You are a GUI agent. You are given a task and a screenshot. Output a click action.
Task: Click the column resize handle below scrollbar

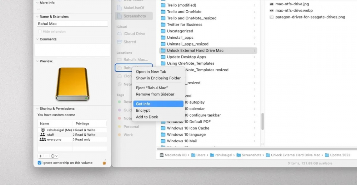tap(262, 144)
